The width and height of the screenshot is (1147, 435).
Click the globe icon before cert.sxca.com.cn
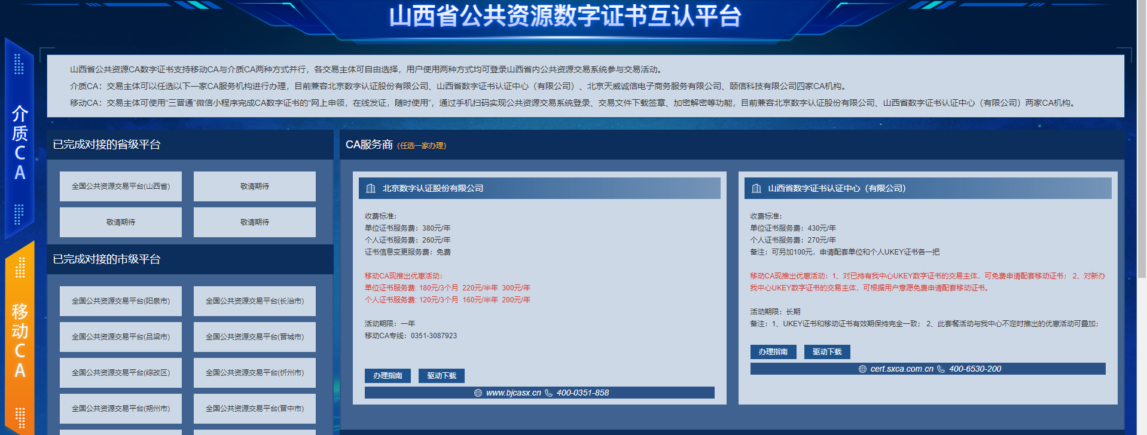[862, 369]
